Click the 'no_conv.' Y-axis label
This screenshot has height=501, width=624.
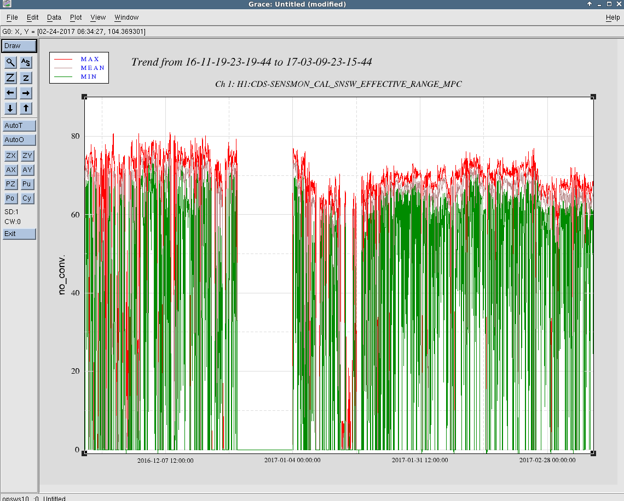[x=61, y=275]
